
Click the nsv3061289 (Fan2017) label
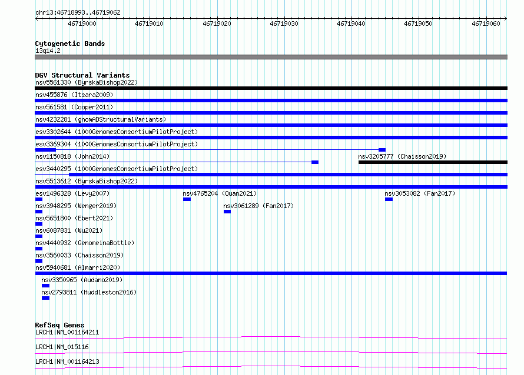(x=258, y=206)
